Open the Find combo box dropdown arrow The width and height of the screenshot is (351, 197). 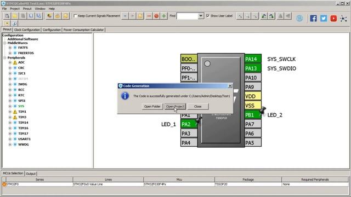tap(201, 16)
